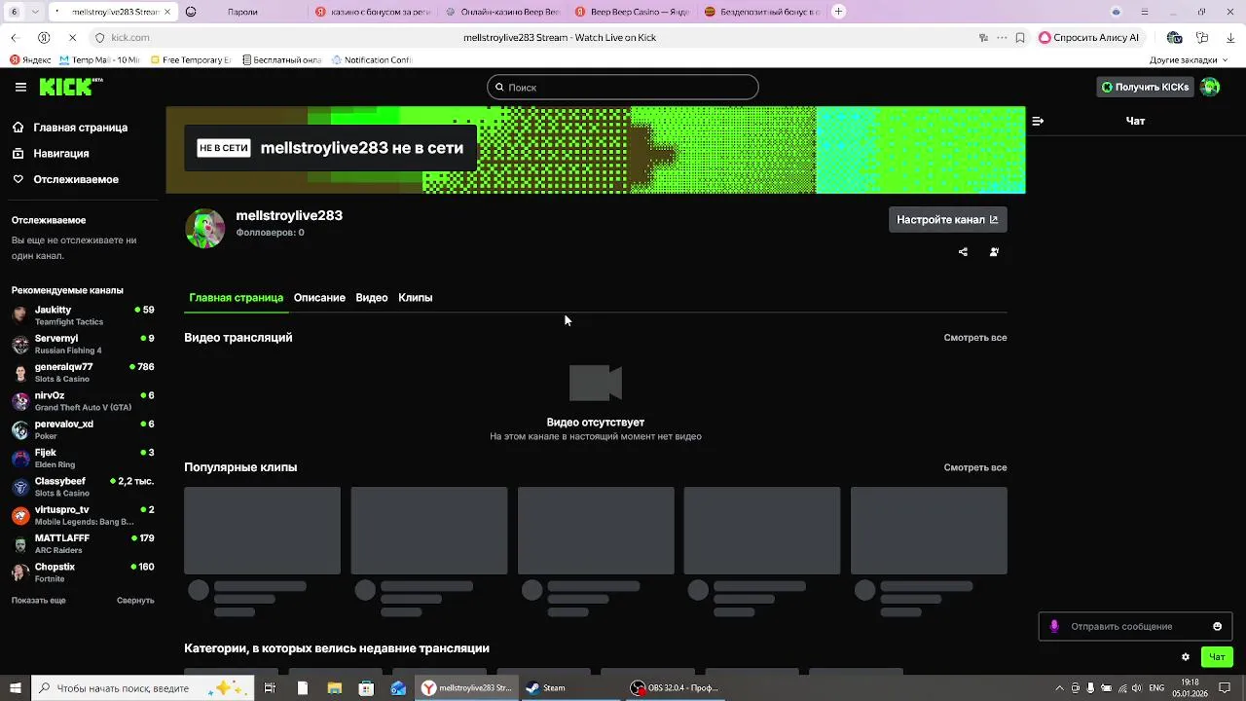Viewport: 1246px width, 701px height.
Task: Open recommended channel MATTLAFFF
Action: [83, 544]
